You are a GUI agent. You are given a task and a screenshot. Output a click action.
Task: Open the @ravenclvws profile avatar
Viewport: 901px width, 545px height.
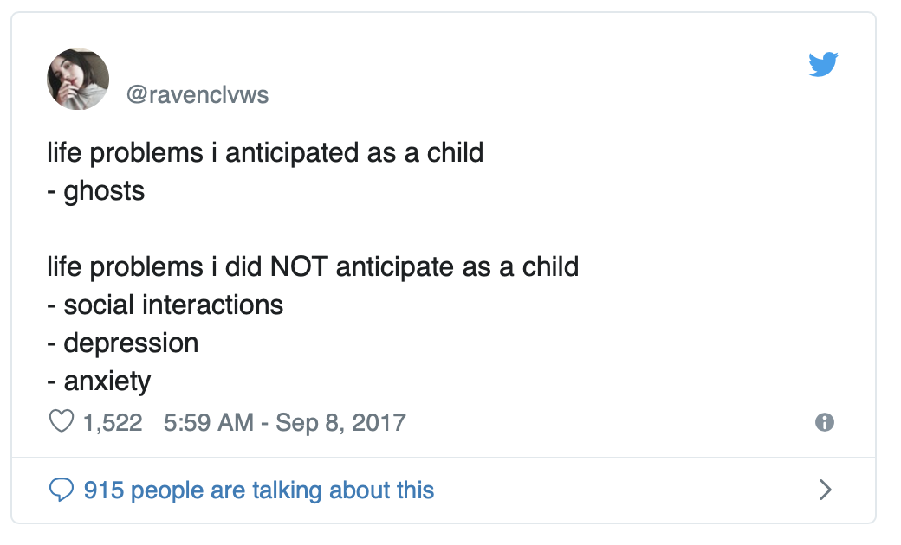(78, 79)
